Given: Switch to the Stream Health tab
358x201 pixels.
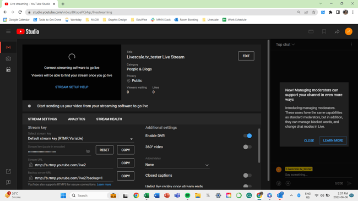Looking at the screenshot, I should (109, 119).
